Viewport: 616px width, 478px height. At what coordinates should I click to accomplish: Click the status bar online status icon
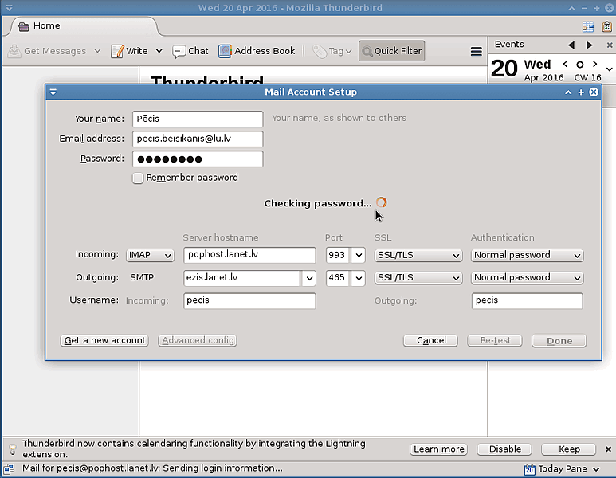click(9, 468)
